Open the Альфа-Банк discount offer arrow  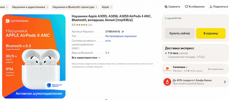(225, 82)
